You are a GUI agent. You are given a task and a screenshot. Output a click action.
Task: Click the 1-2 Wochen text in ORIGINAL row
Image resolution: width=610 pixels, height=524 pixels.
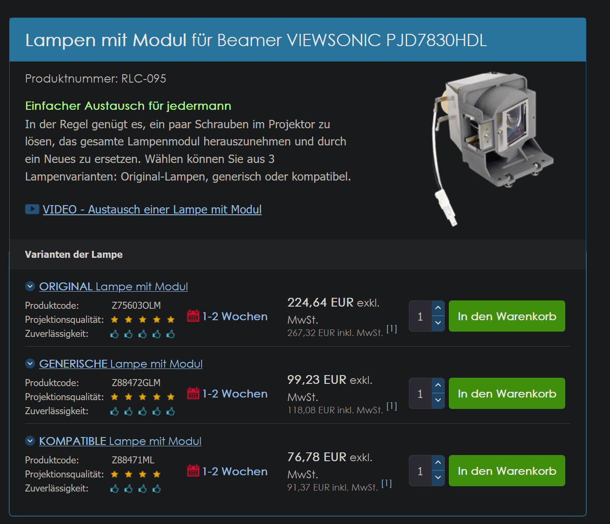(235, 316)
